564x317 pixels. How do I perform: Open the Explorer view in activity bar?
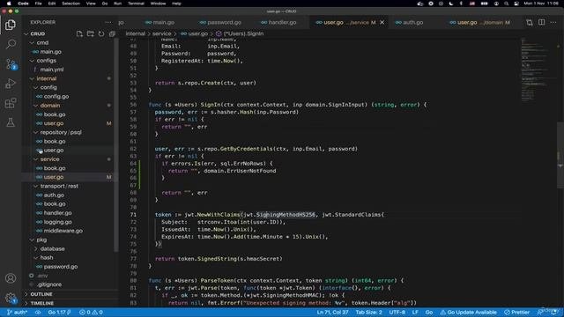click(11, 25)
